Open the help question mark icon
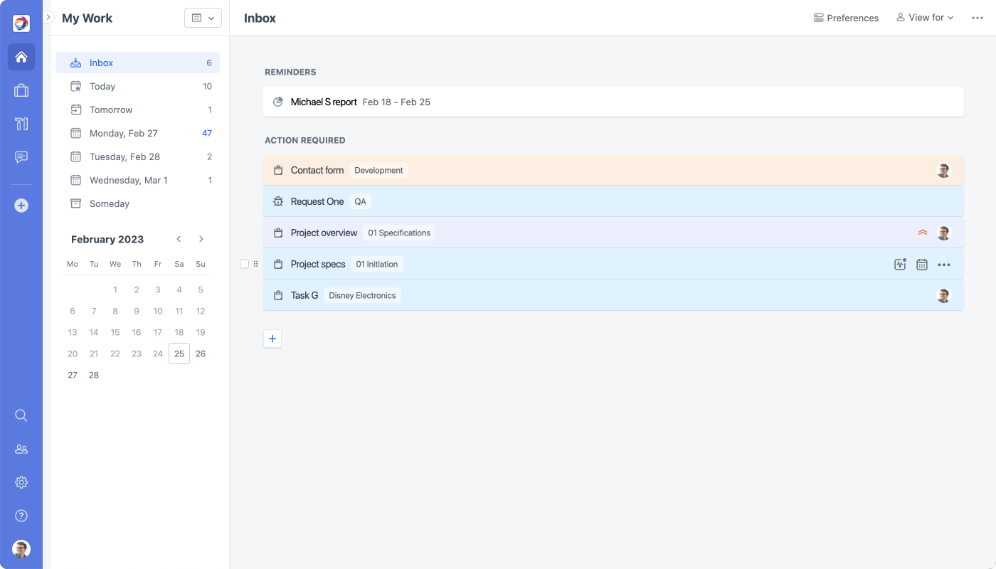The height and width of the screenshot is (569, 996). click(x=21, y=516)
